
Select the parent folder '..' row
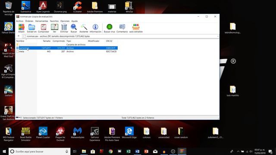pos(67,45)
